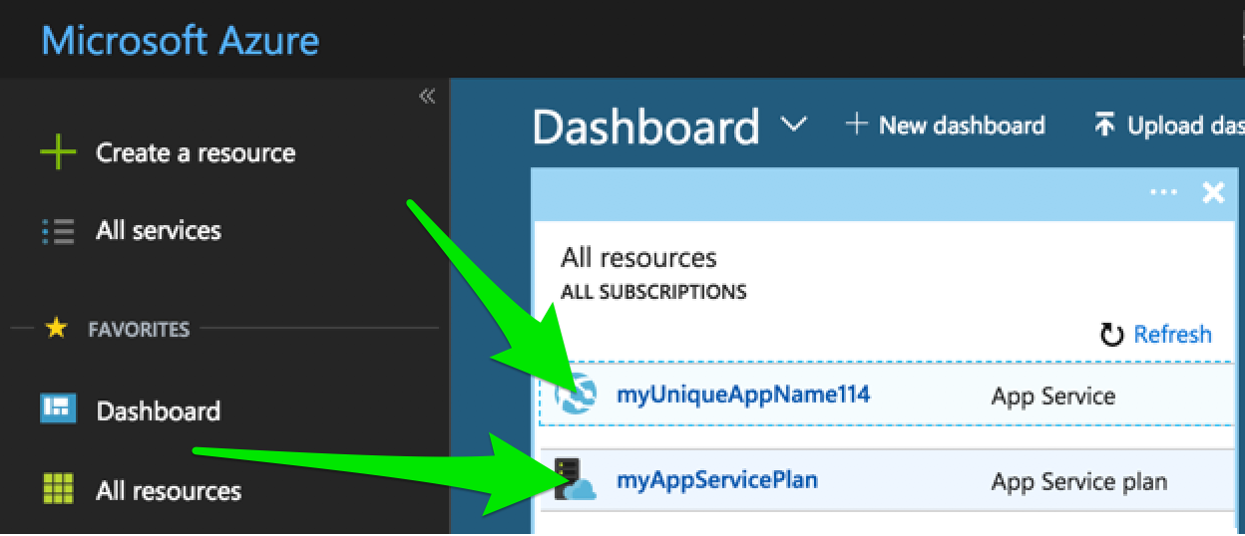Image resolution: width=1245 pixels, height=536 pixels.
Task: Click the ALL SUBSCRIPTIONS label
Action: click(653, 293)
